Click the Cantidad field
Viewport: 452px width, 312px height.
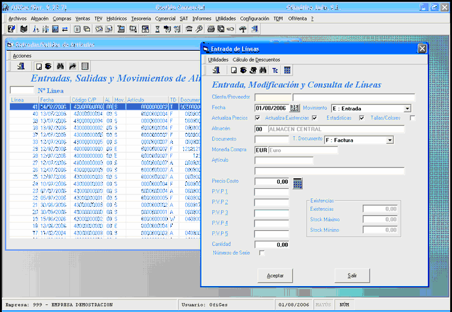coord(272,245)
